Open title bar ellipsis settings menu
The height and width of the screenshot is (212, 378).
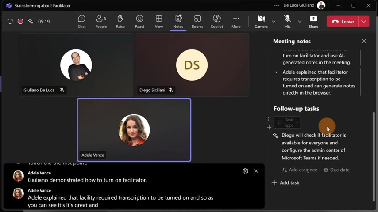click(x=277, y=5)
